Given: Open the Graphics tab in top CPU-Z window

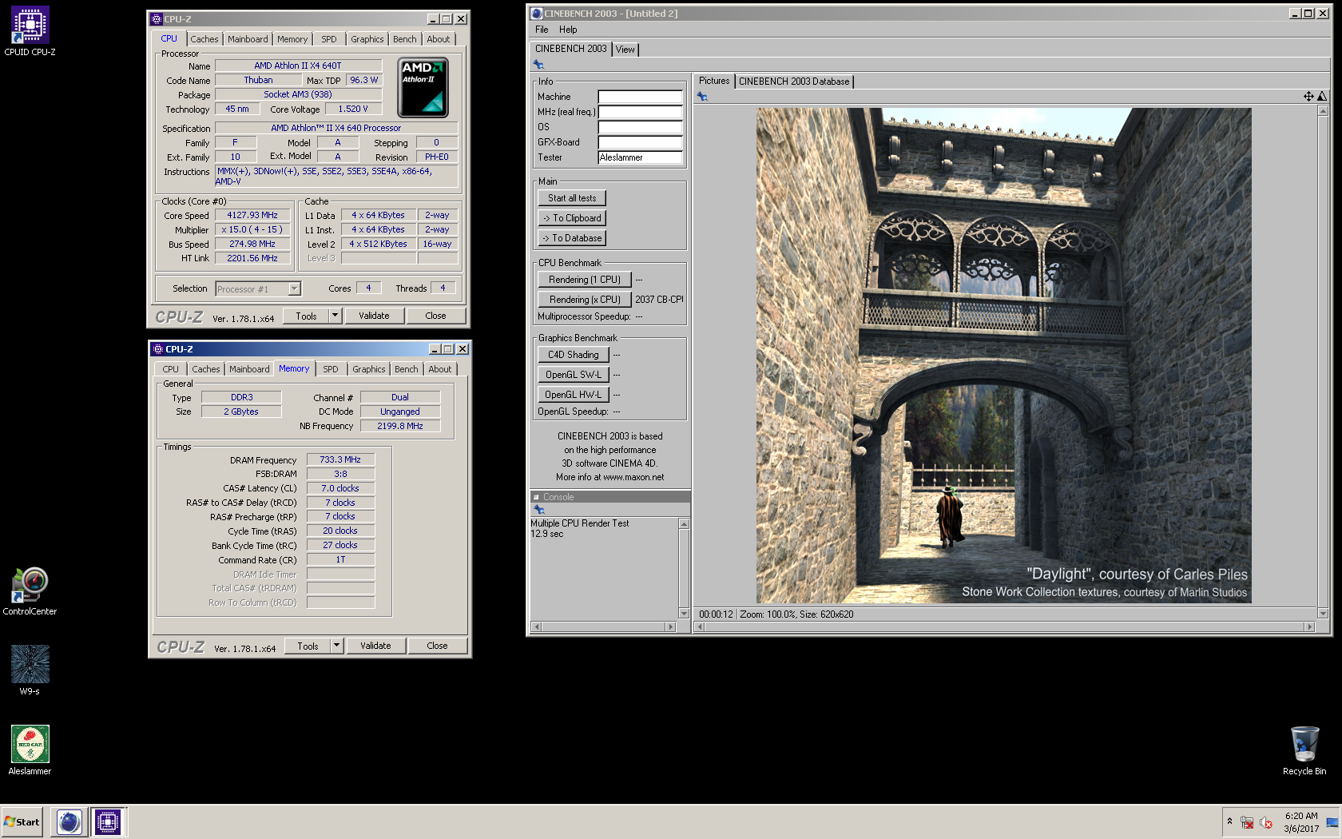Looking at the screenshot, I should coord(367,39).
